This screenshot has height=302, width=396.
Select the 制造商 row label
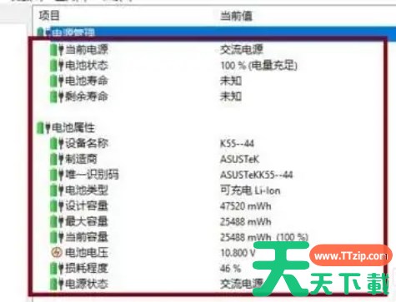(x=81, y=159)
